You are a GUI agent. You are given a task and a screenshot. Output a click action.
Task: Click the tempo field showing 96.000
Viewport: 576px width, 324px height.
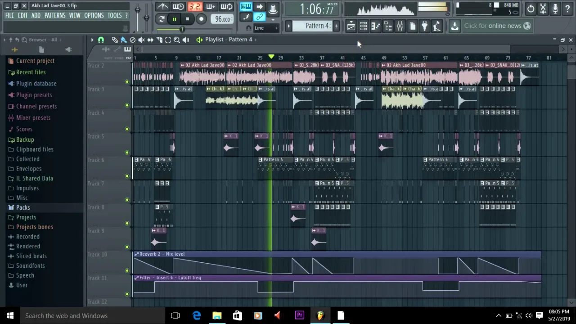click(x=222, y=19)
